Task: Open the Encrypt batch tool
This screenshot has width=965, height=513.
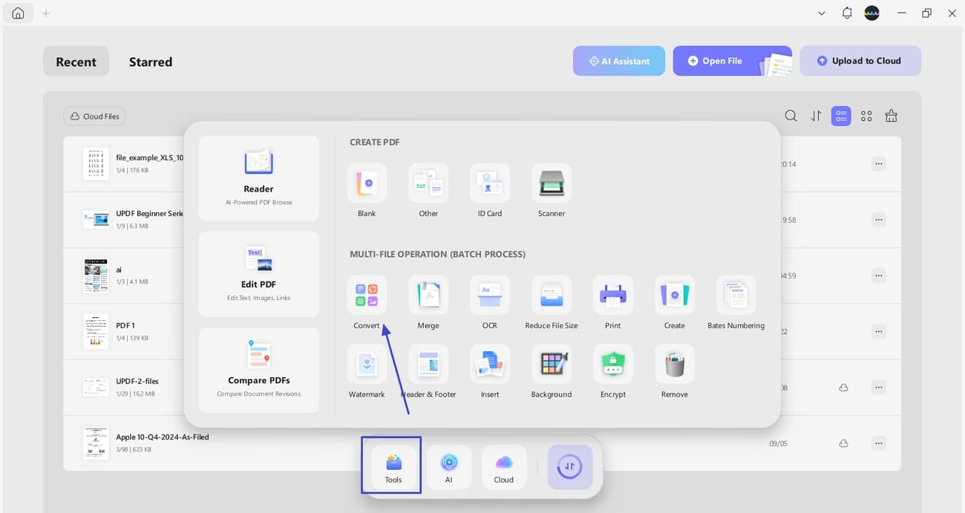Action: click(x=613, y=364)
